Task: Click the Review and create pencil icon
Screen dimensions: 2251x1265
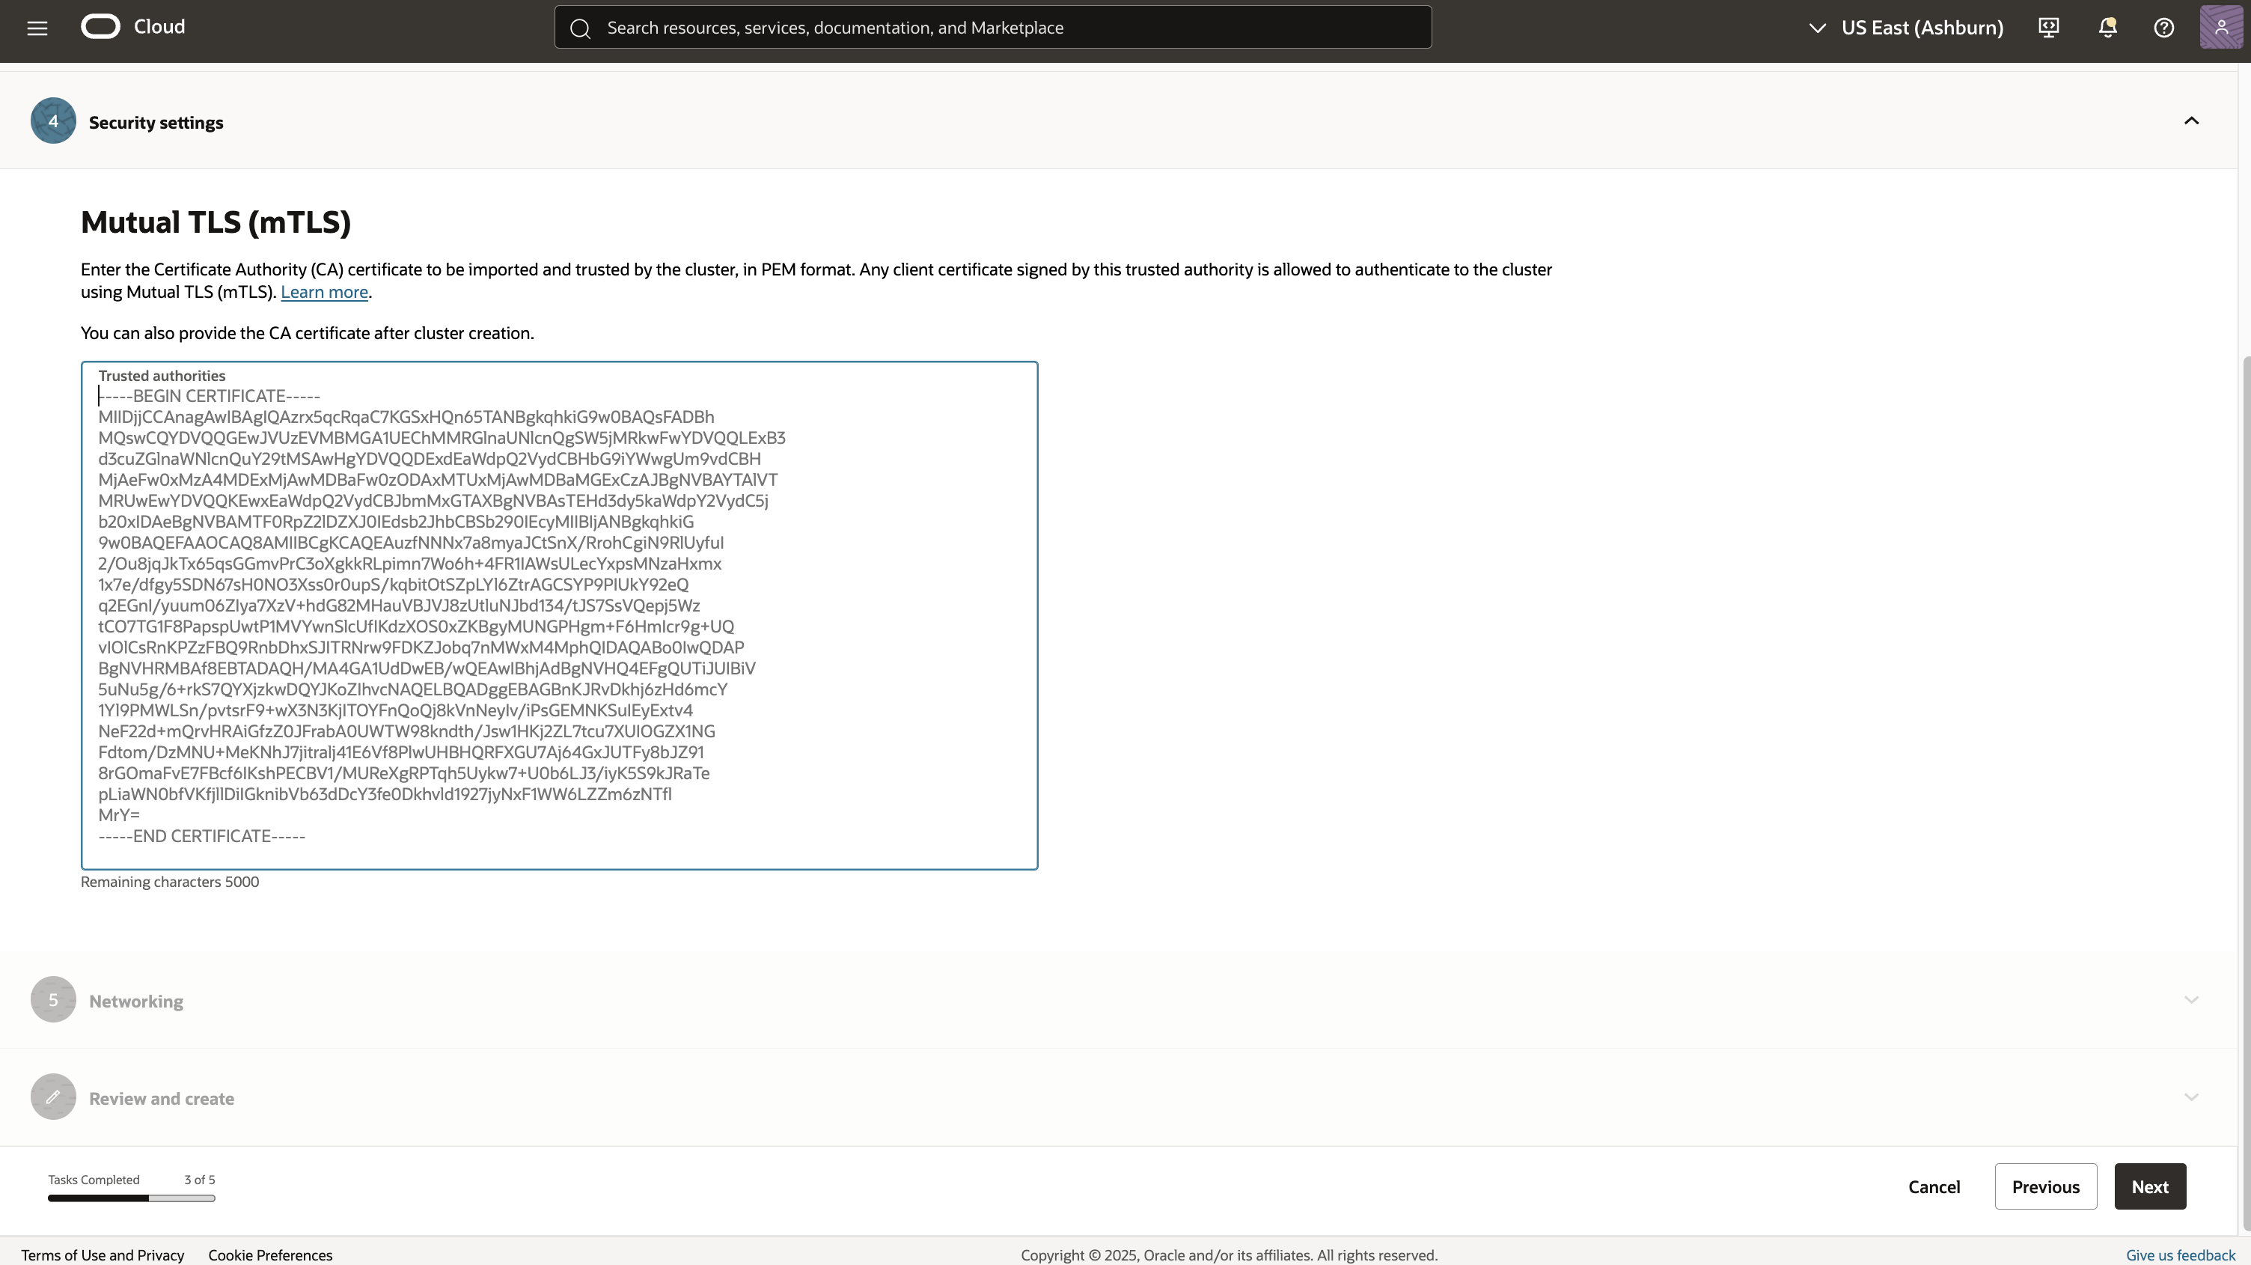Action: pyautogui.click(x=52, y=1097)
